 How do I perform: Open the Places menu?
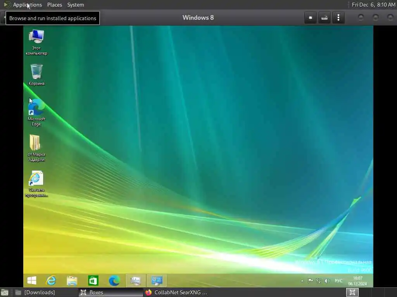[54, 5]
